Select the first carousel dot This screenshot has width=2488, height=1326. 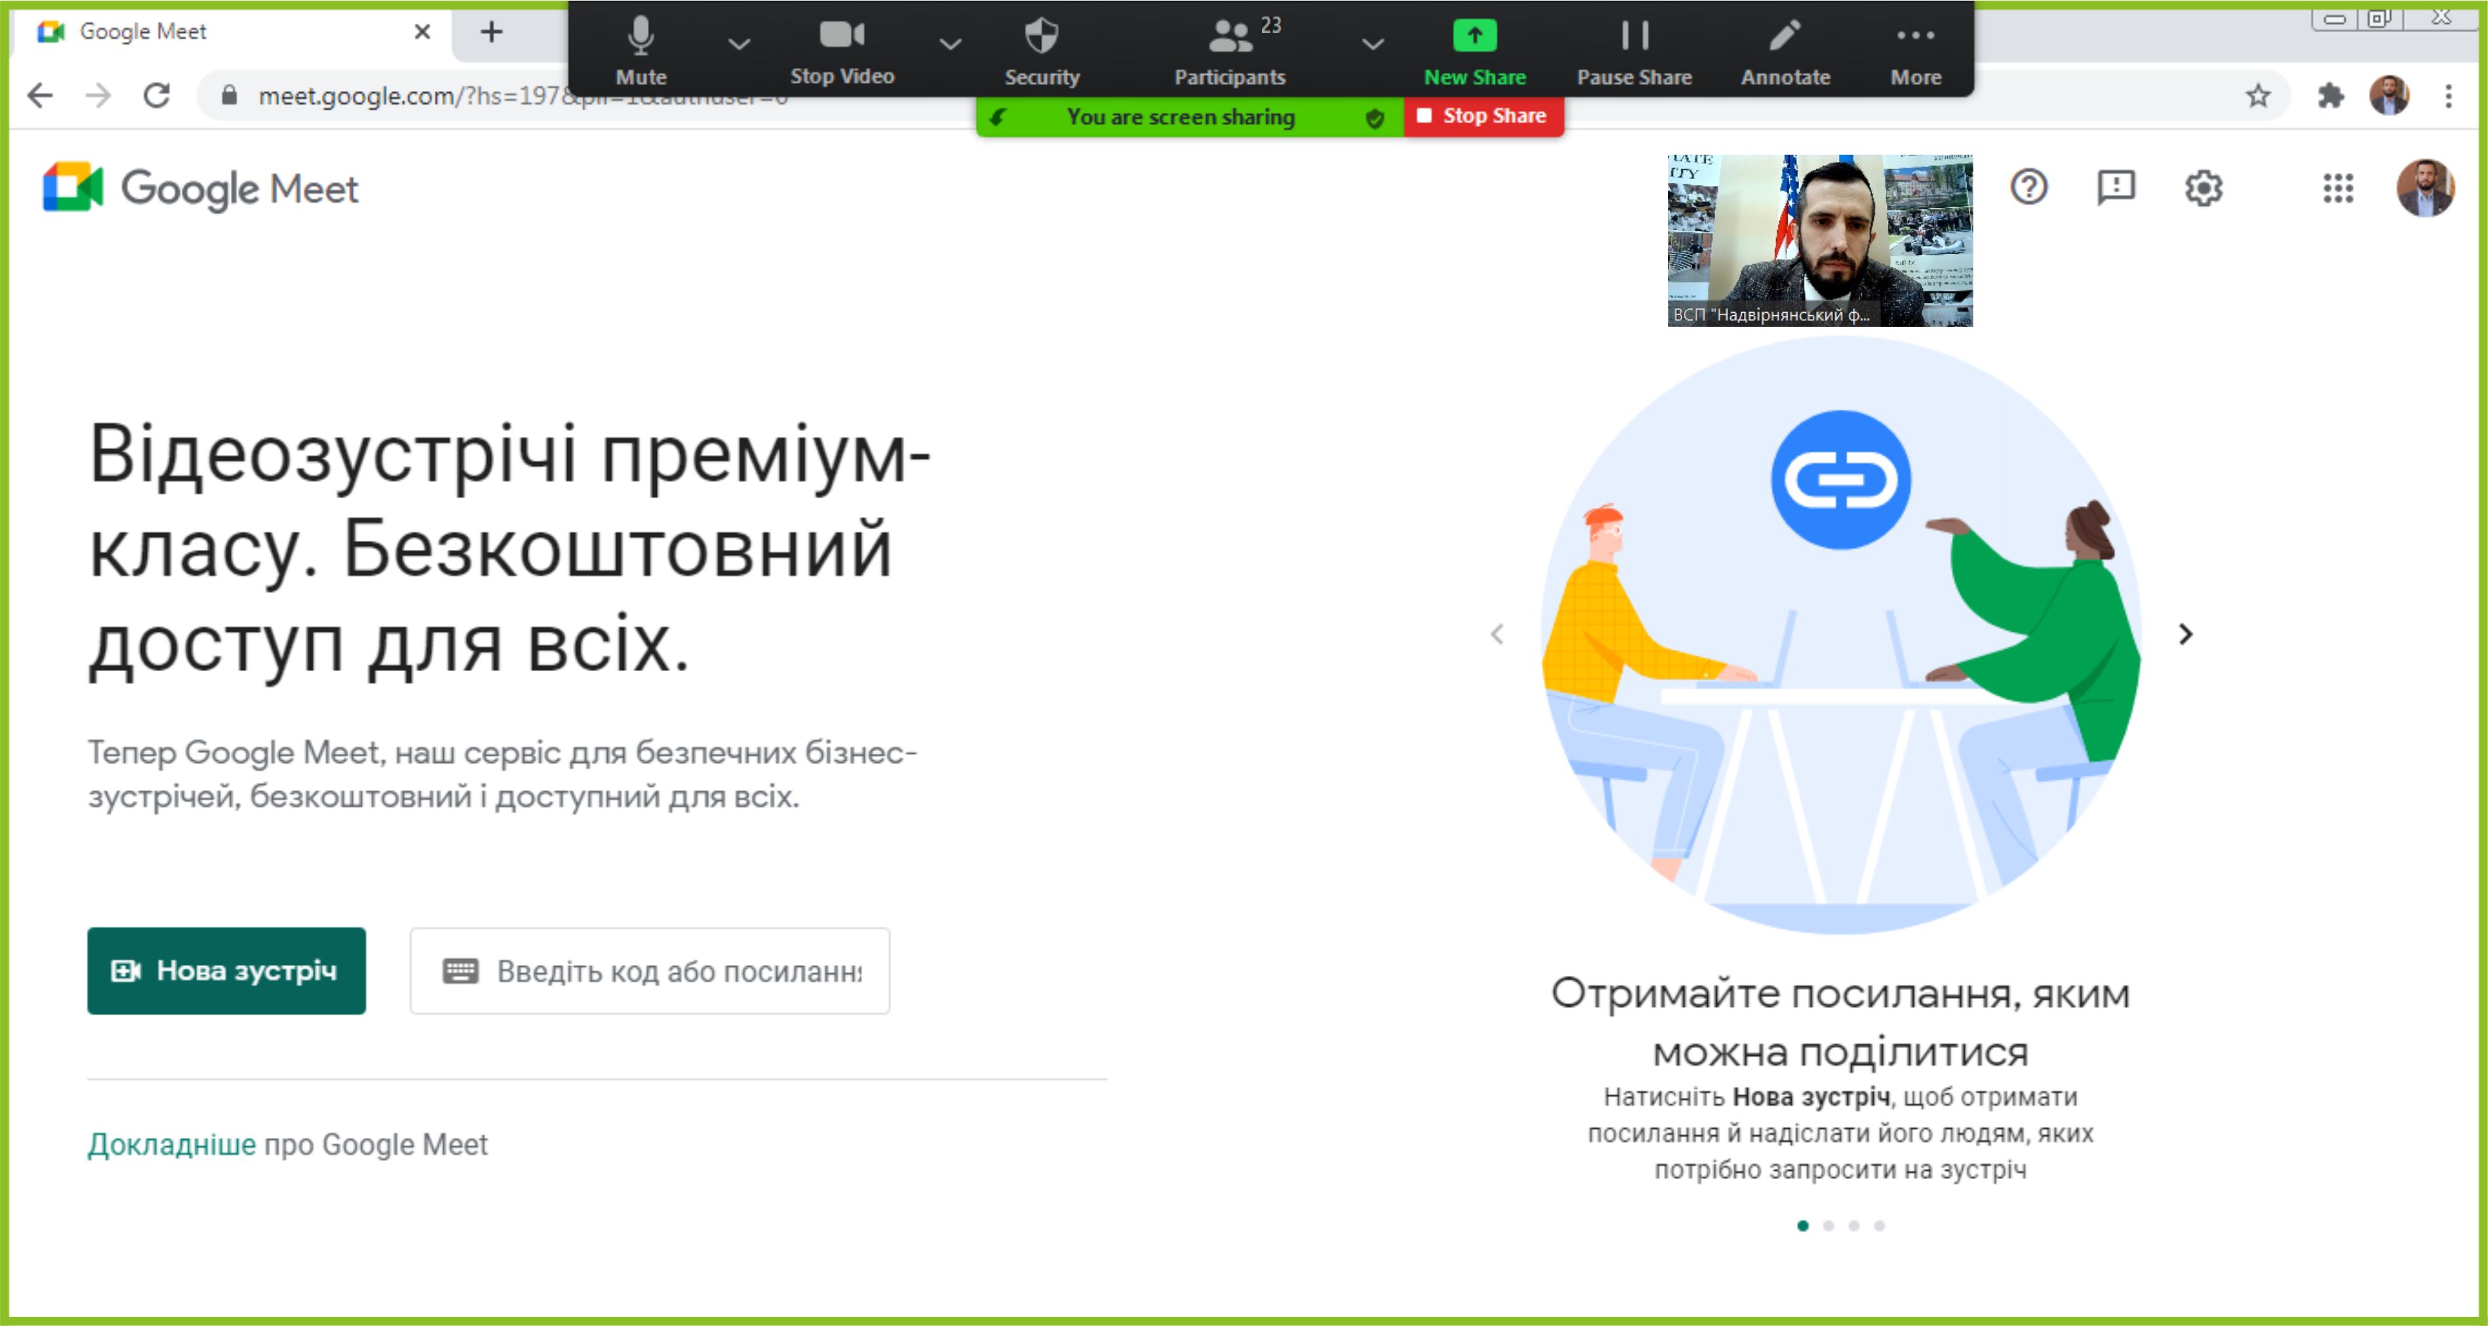pyautogui.click(x=1802, y=1226)
